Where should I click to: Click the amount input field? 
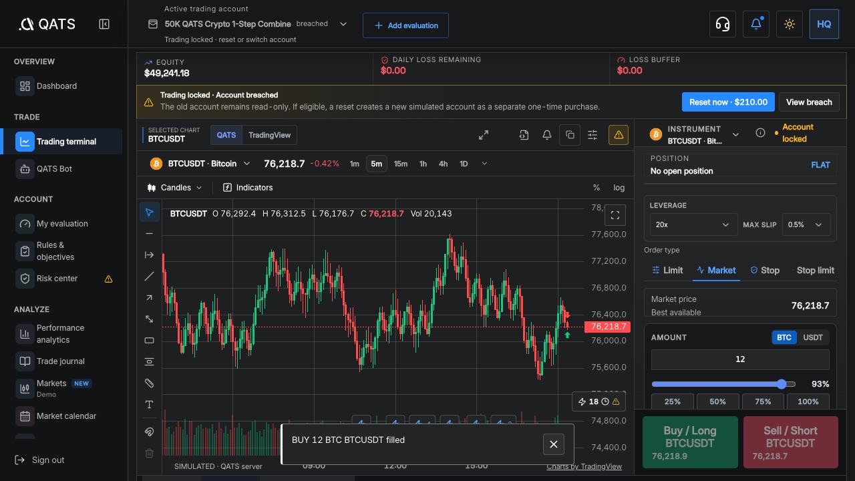click(x=740, y=359)
